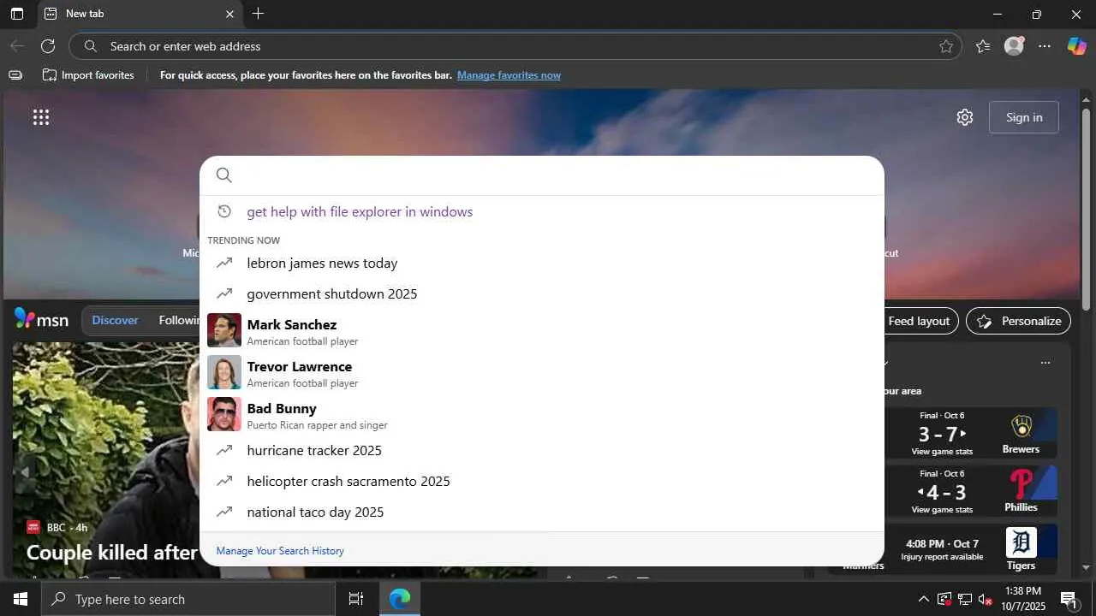Click the browser back arrow

17,46
